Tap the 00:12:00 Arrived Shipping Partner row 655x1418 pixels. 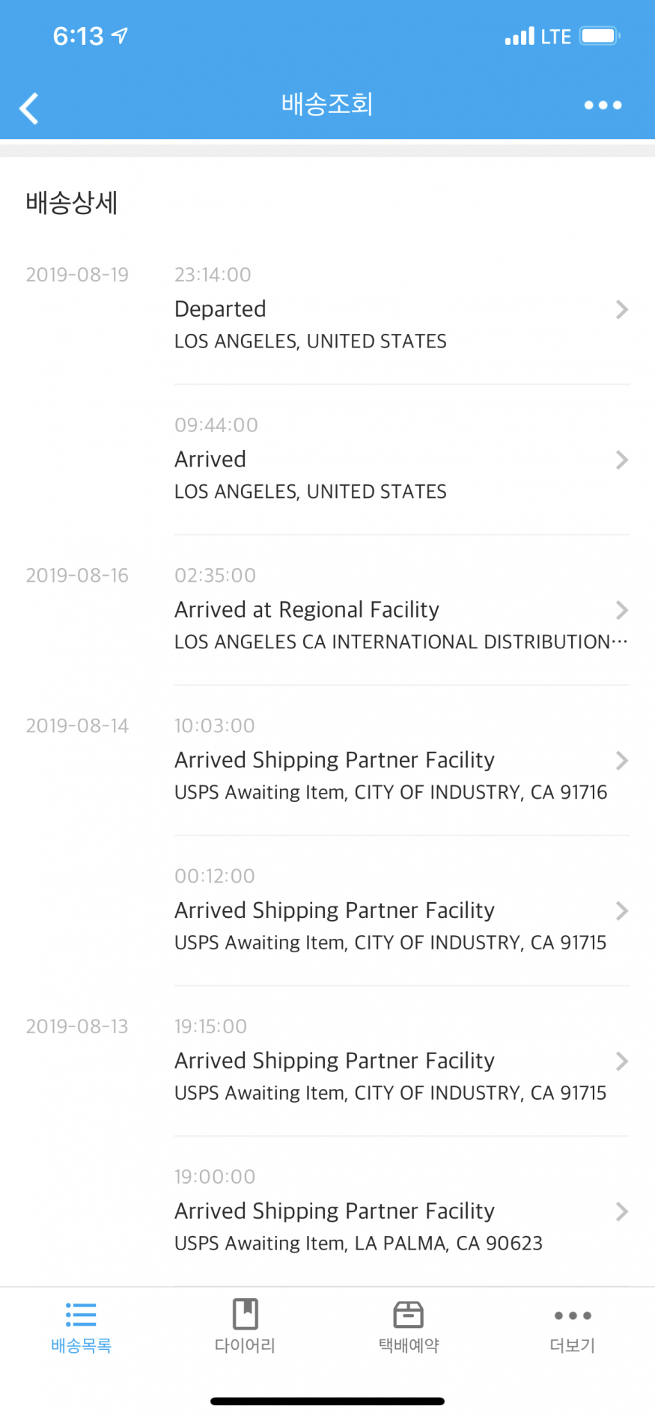(389, 910)
